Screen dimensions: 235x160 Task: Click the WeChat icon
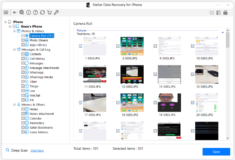[x=27, y=96]
